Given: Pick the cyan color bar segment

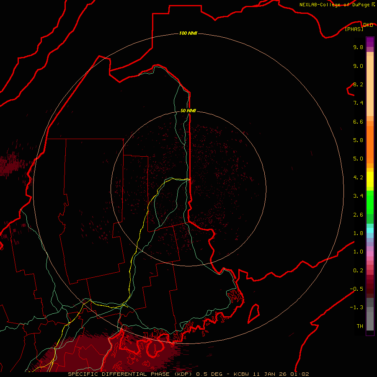Looking at the screenshot, I should pyautogui.click(x=370, y=230).
